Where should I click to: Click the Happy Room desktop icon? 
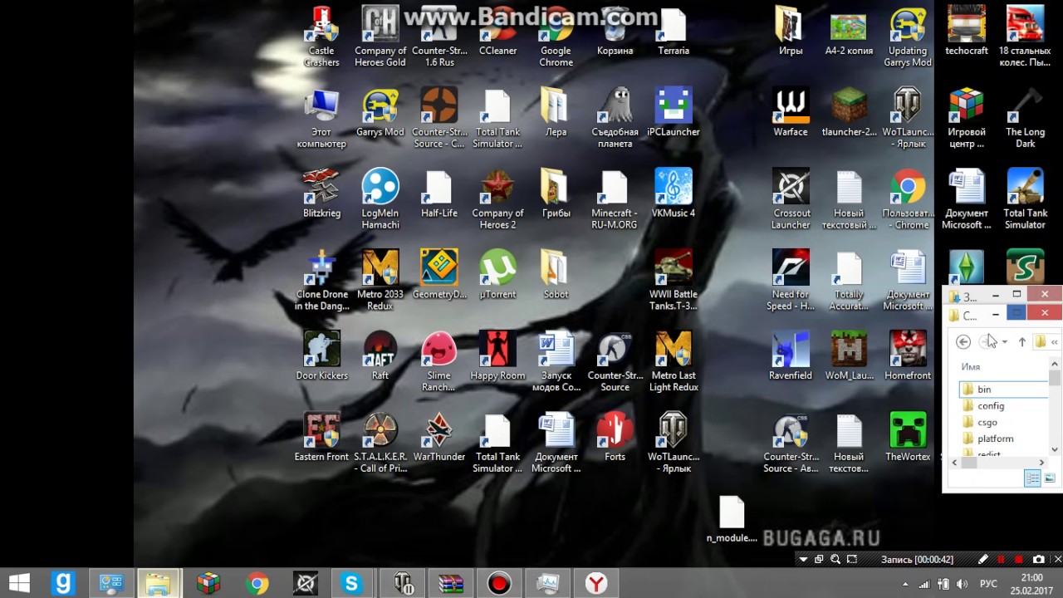pos(497,355)
